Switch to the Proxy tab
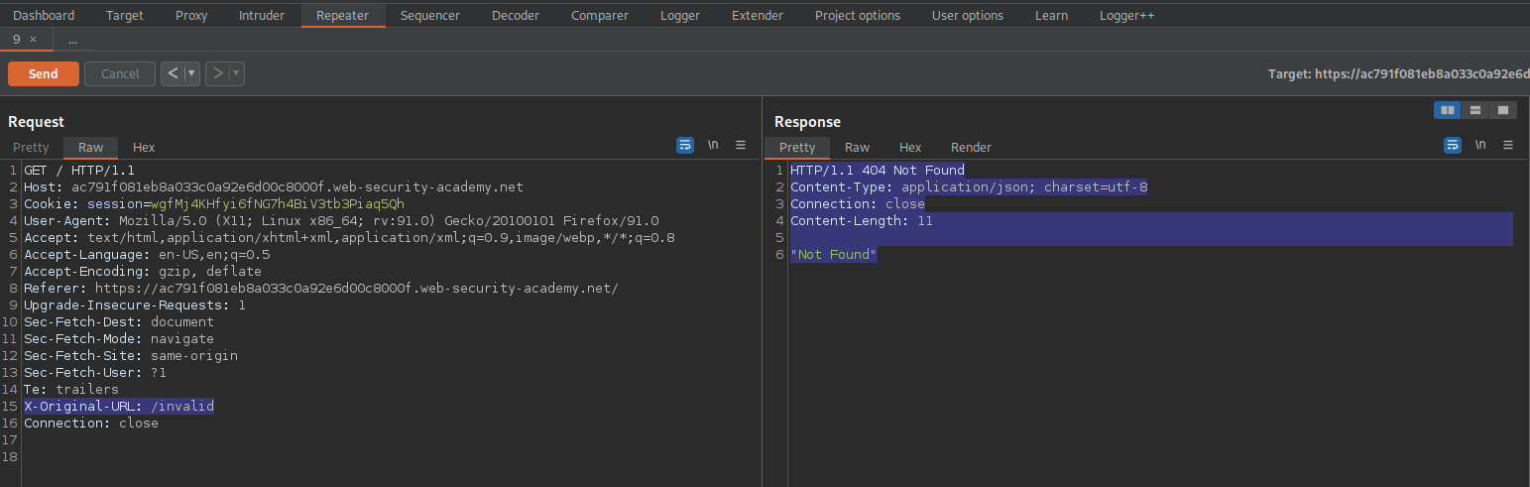This screenshot has width=1530, height=487. click(191, 15)
